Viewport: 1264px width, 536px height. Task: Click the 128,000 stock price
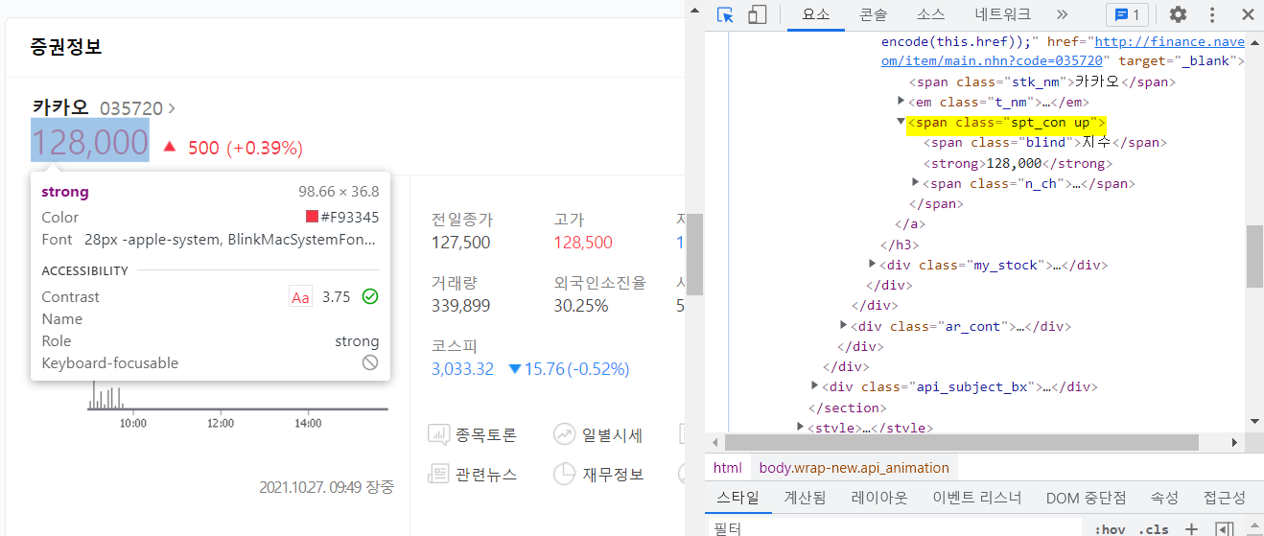(x=90, y=143)
